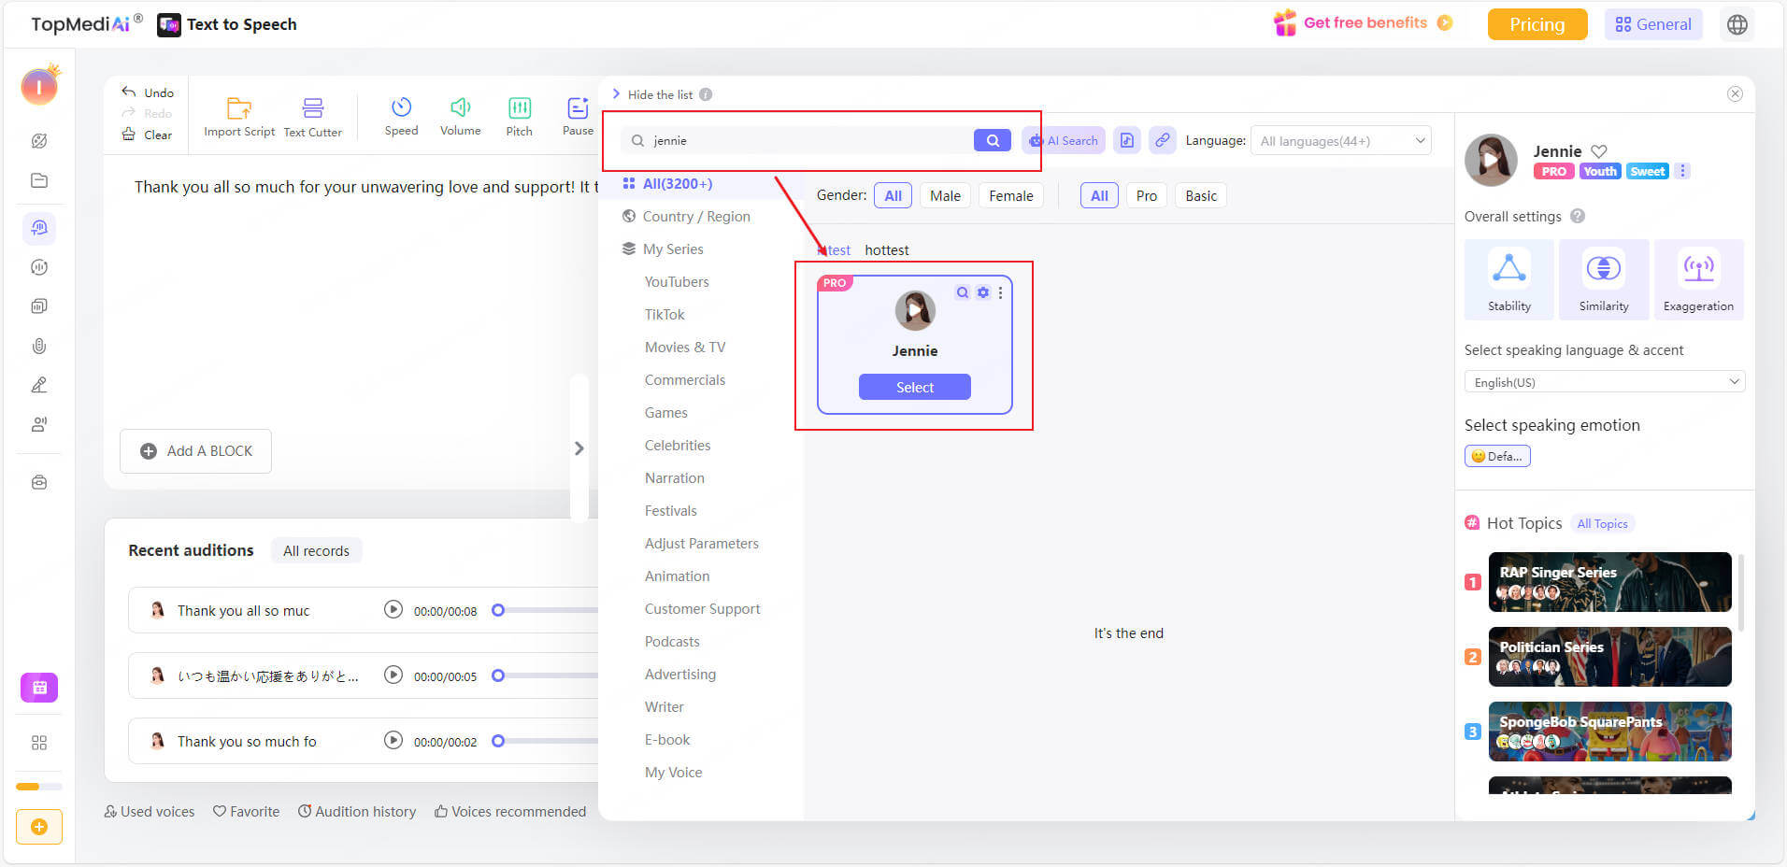Open the Stability setting

(1508, 279)
